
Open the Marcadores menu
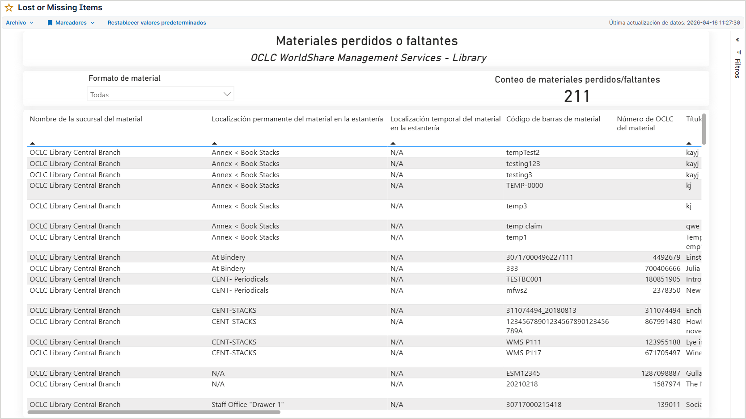click(x=71, y=23)
